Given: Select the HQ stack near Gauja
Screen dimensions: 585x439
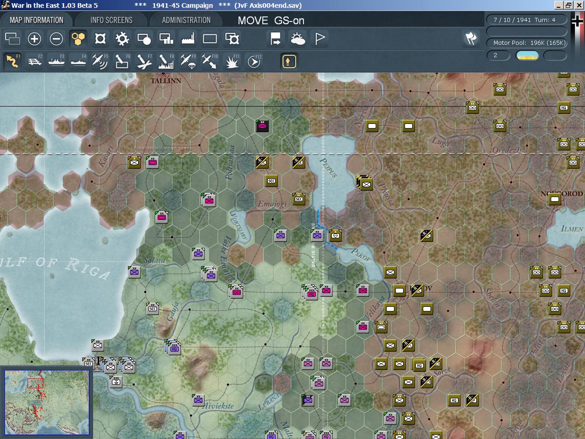Looking at the screenshot, I should [174, 348].
